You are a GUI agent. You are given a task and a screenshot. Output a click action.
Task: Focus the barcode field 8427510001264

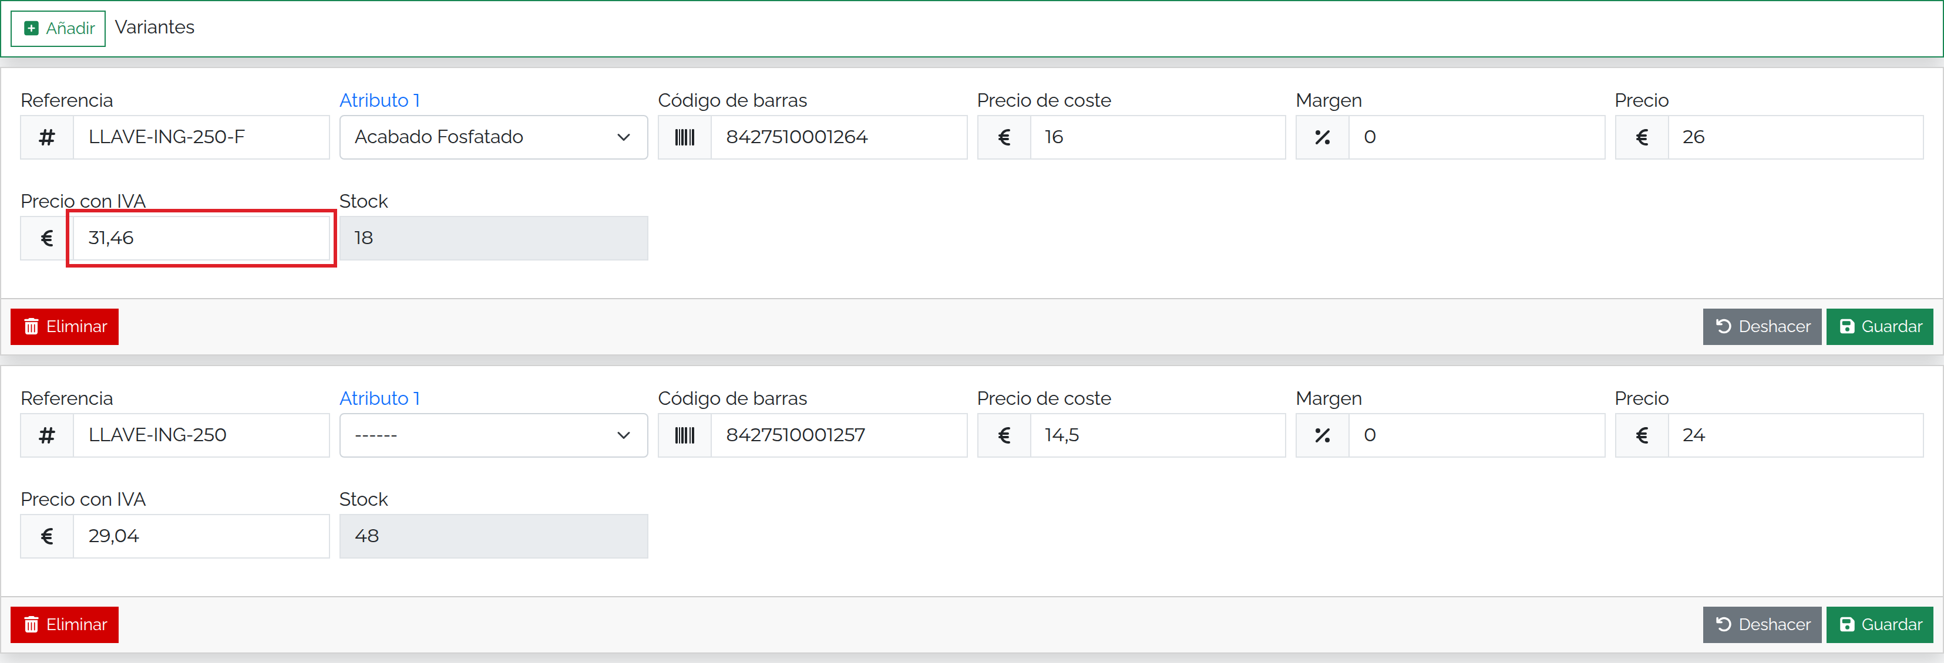click(839, 137)
